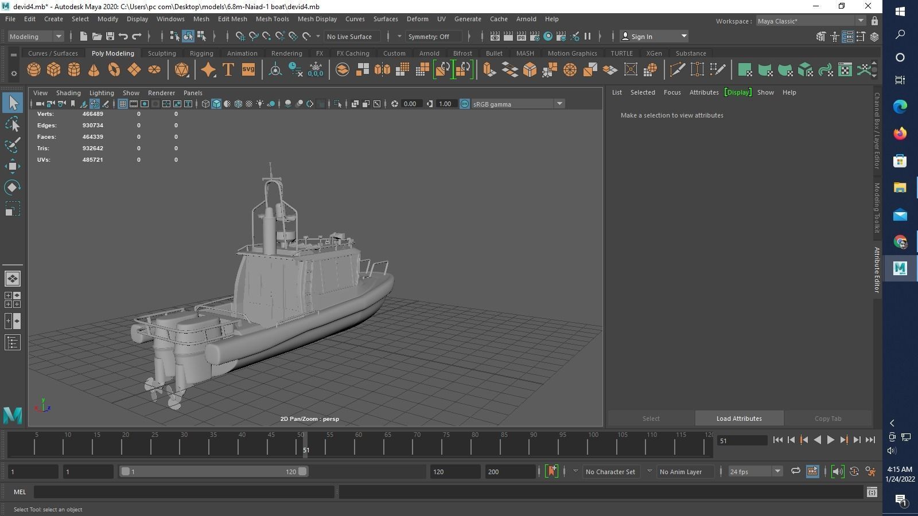
Task: Open the Edit Mesh menu
Action: (232, 19)
